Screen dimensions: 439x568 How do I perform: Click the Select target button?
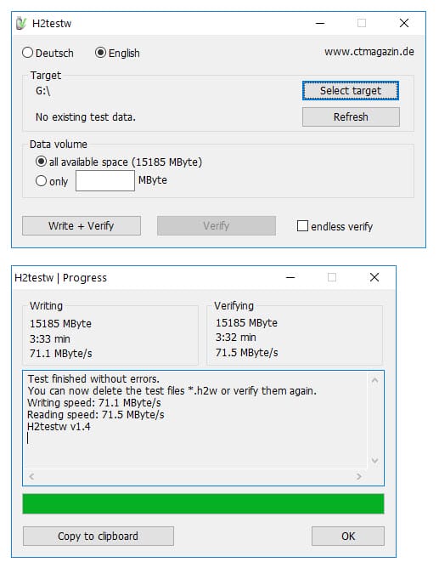coord(351,91)
